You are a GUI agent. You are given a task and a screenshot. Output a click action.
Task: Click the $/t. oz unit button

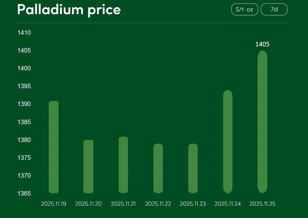pyautogui.click(x=245, y=10)
